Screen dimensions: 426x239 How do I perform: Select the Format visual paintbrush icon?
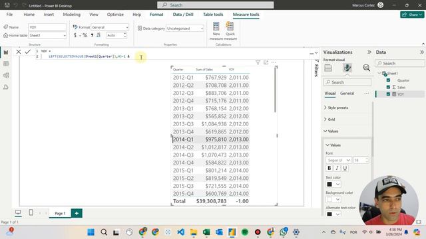[x=347, y=68]
